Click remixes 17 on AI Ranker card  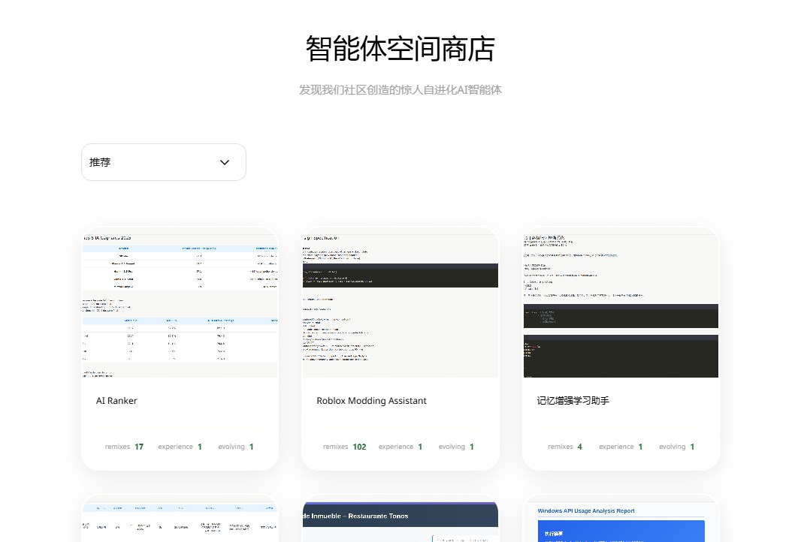[x=124, y=447]
